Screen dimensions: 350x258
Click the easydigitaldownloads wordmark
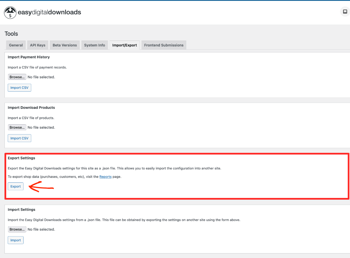pos(49,12)
